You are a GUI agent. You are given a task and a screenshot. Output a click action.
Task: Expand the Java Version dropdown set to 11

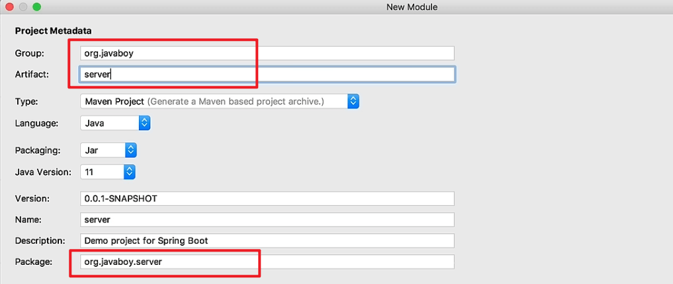click(108, 172)
